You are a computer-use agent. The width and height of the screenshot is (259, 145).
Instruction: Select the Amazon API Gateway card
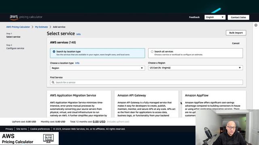[146, 104]
